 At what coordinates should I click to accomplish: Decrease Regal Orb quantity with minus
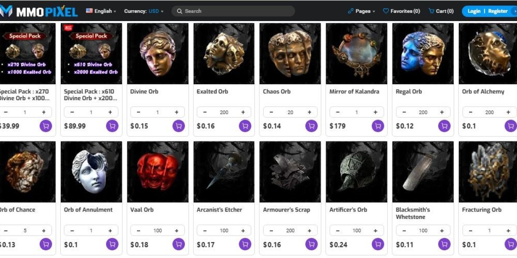[404, 112]
